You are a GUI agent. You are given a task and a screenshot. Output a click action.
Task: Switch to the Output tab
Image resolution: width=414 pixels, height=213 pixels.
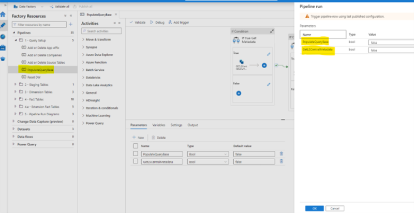(x=193, y=125)
